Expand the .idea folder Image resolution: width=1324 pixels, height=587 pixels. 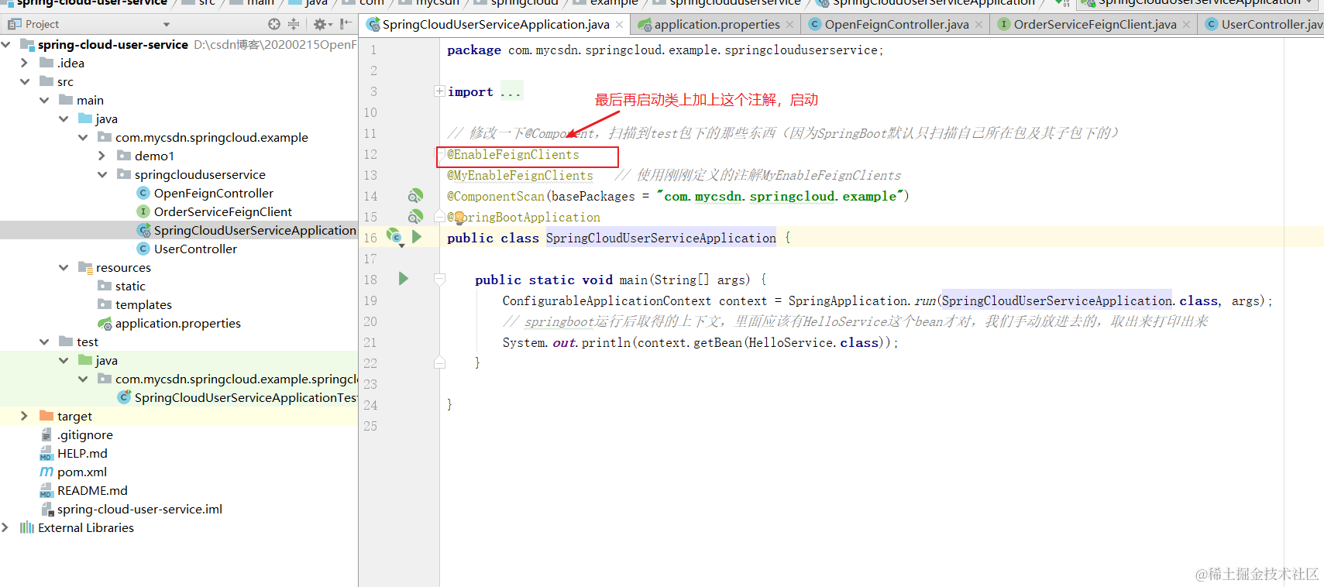pyautogui.click(x=25, y=63)
